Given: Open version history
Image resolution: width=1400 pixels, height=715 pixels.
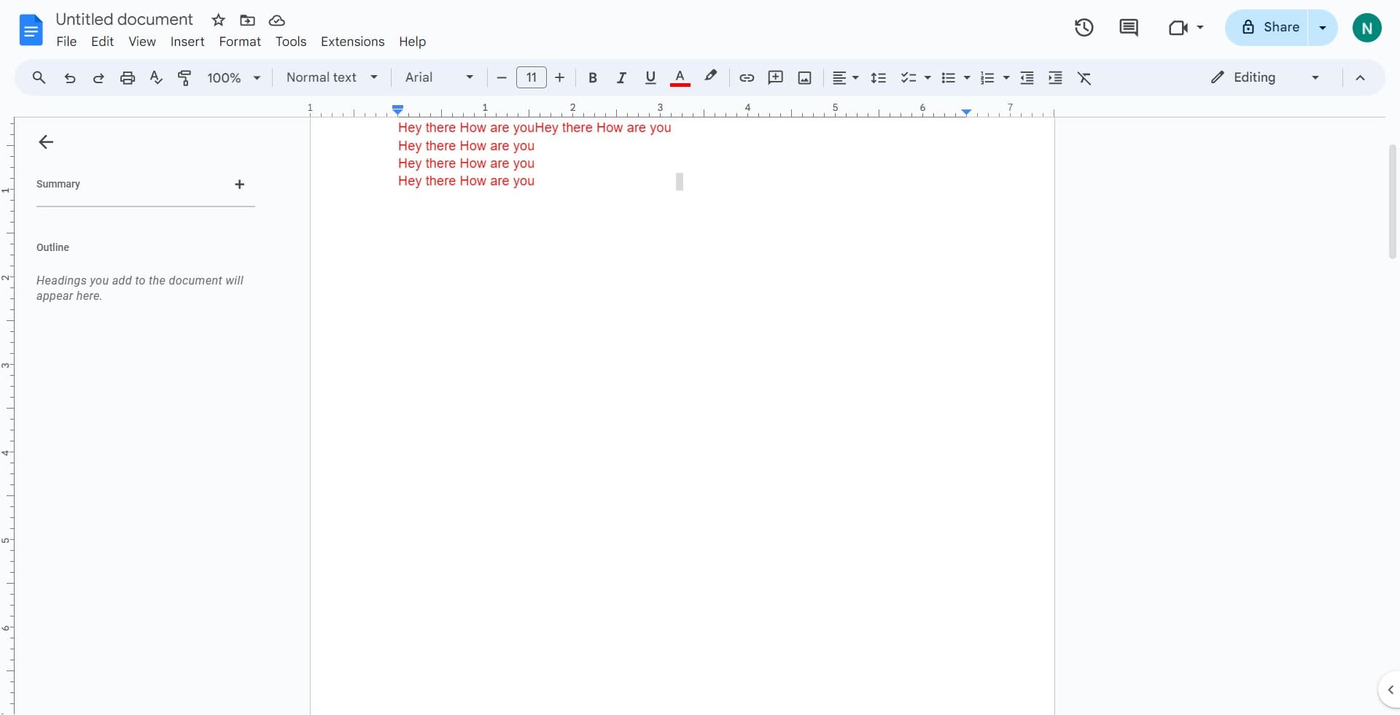Looking at the screenshot, I should click(1084, 27).
